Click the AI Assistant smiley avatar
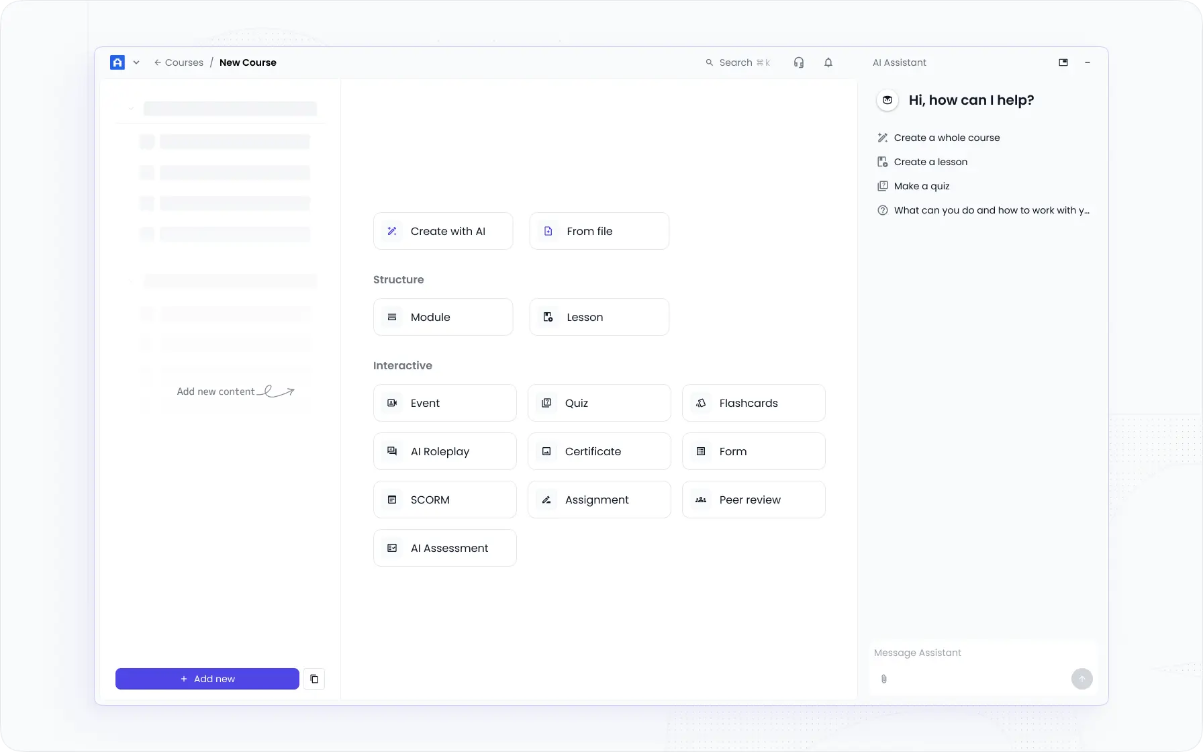The image size is (1203, 752). click(x=887, y=100)
